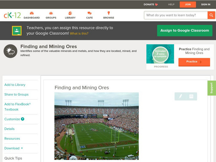Image resolution: width=216 pixels, height=162 pixels.
Task: Click the highlighter pen tool icon
Action: click(x=180, y=96)
